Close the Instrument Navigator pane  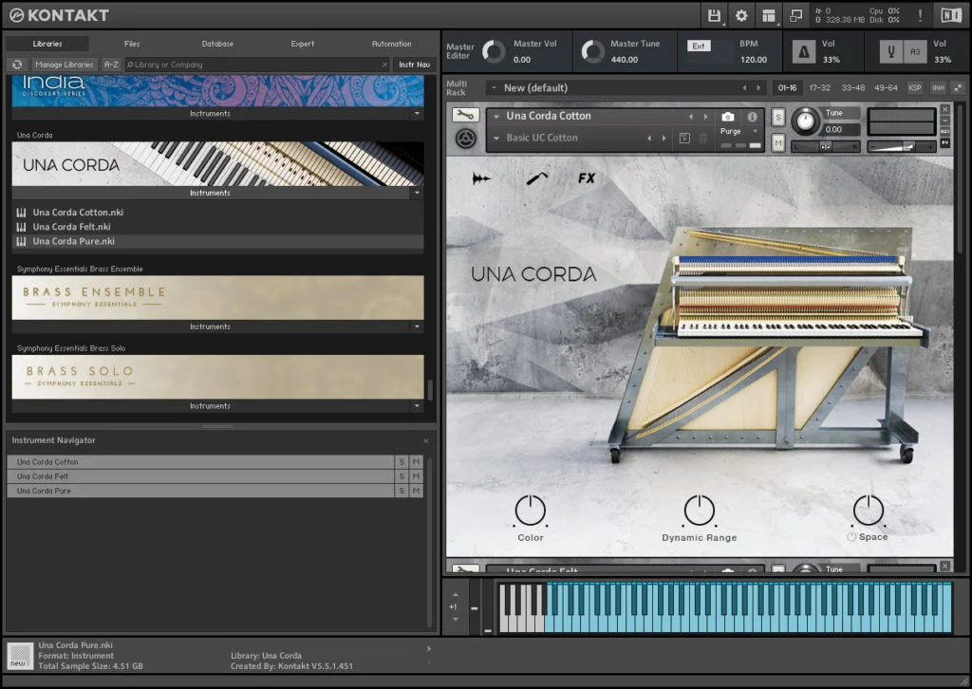tap(426, 441)
